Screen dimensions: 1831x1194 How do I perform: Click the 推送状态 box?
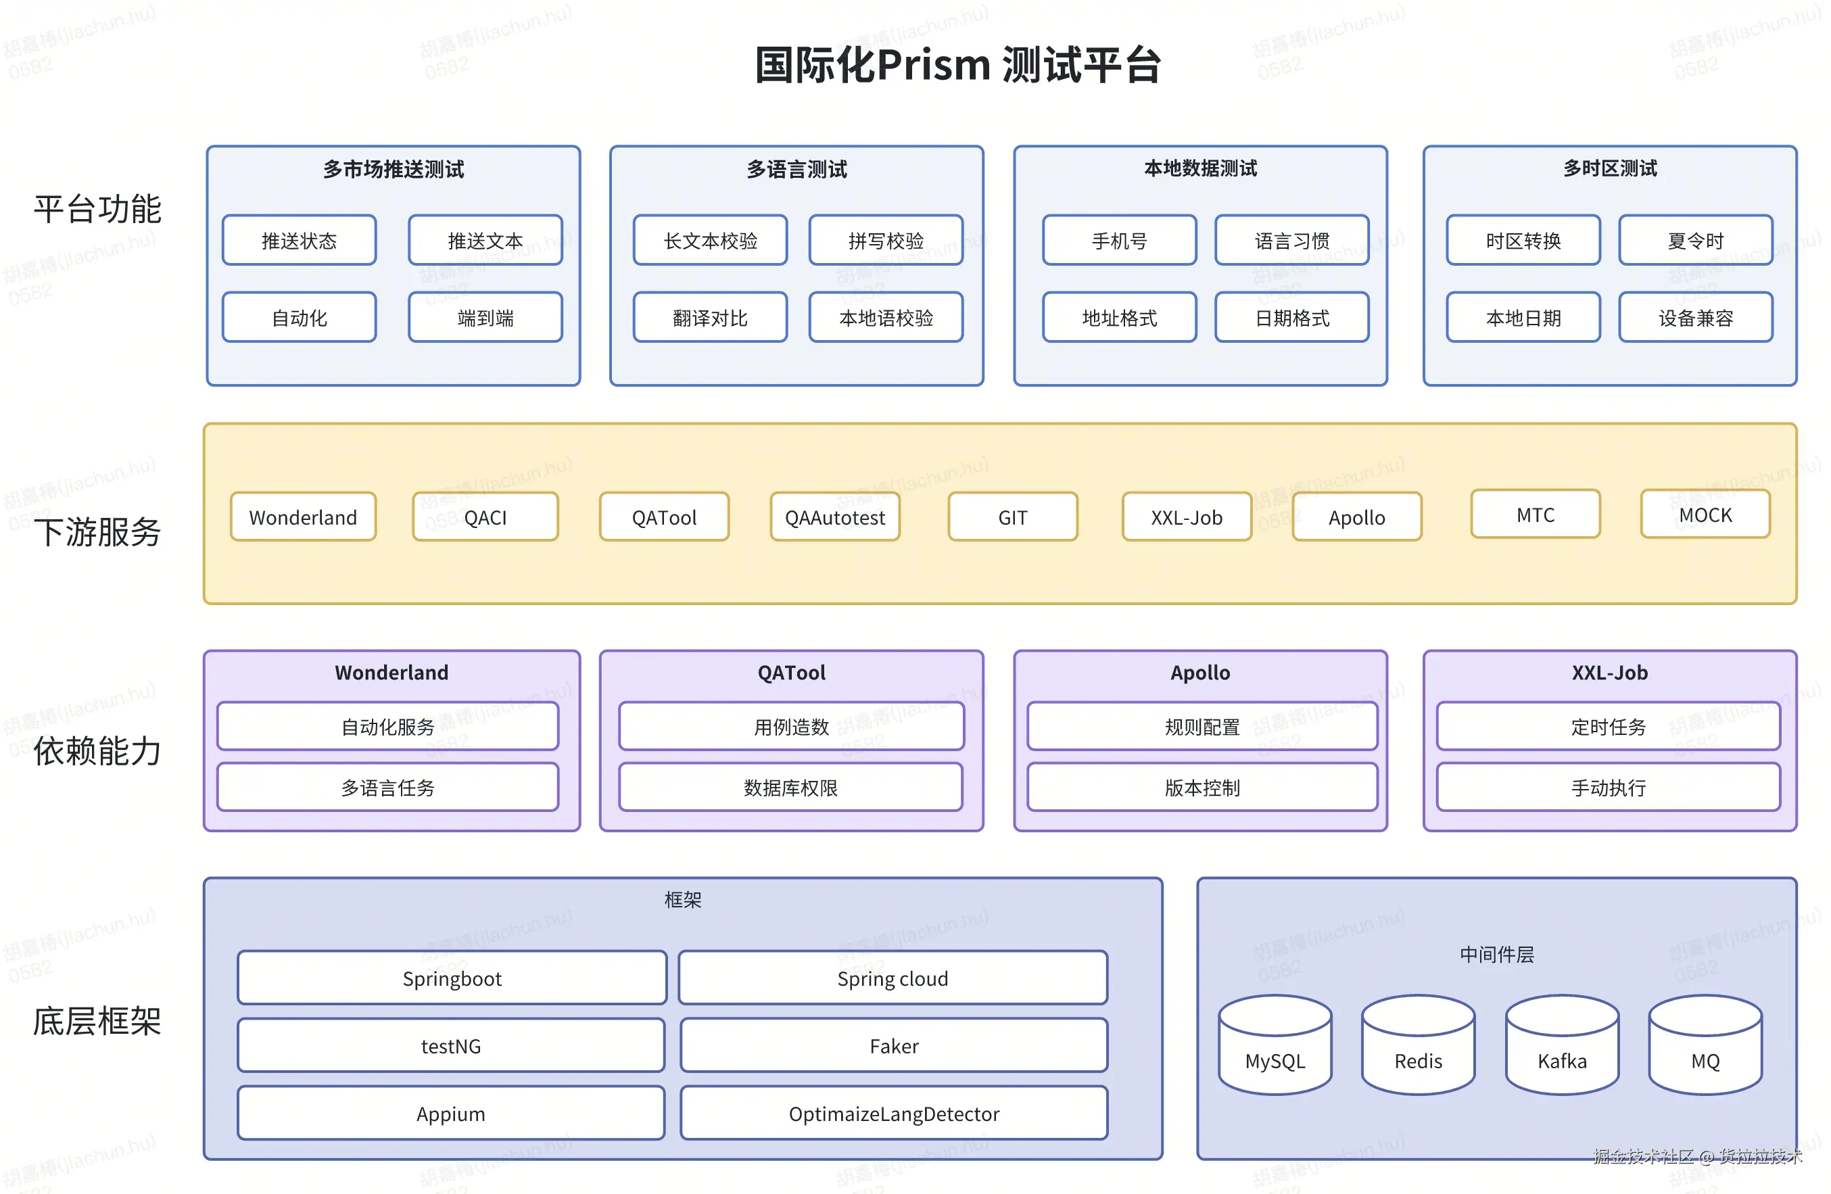click(x=300, y=241)
